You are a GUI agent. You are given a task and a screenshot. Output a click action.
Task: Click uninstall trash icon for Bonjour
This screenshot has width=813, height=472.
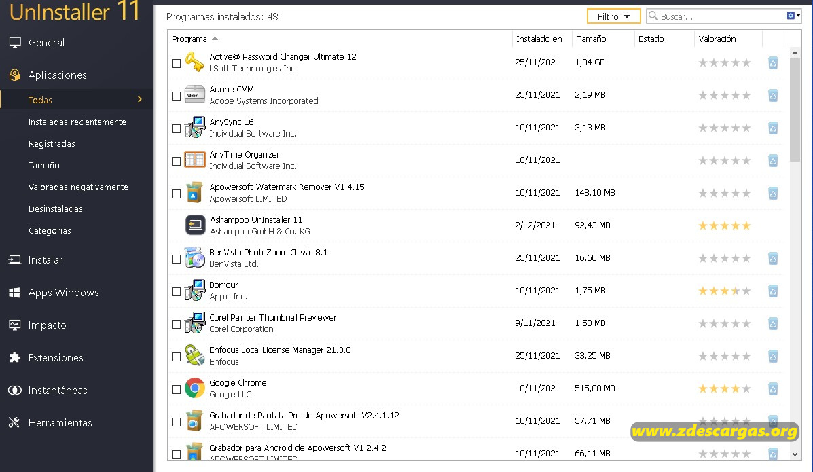772,291
